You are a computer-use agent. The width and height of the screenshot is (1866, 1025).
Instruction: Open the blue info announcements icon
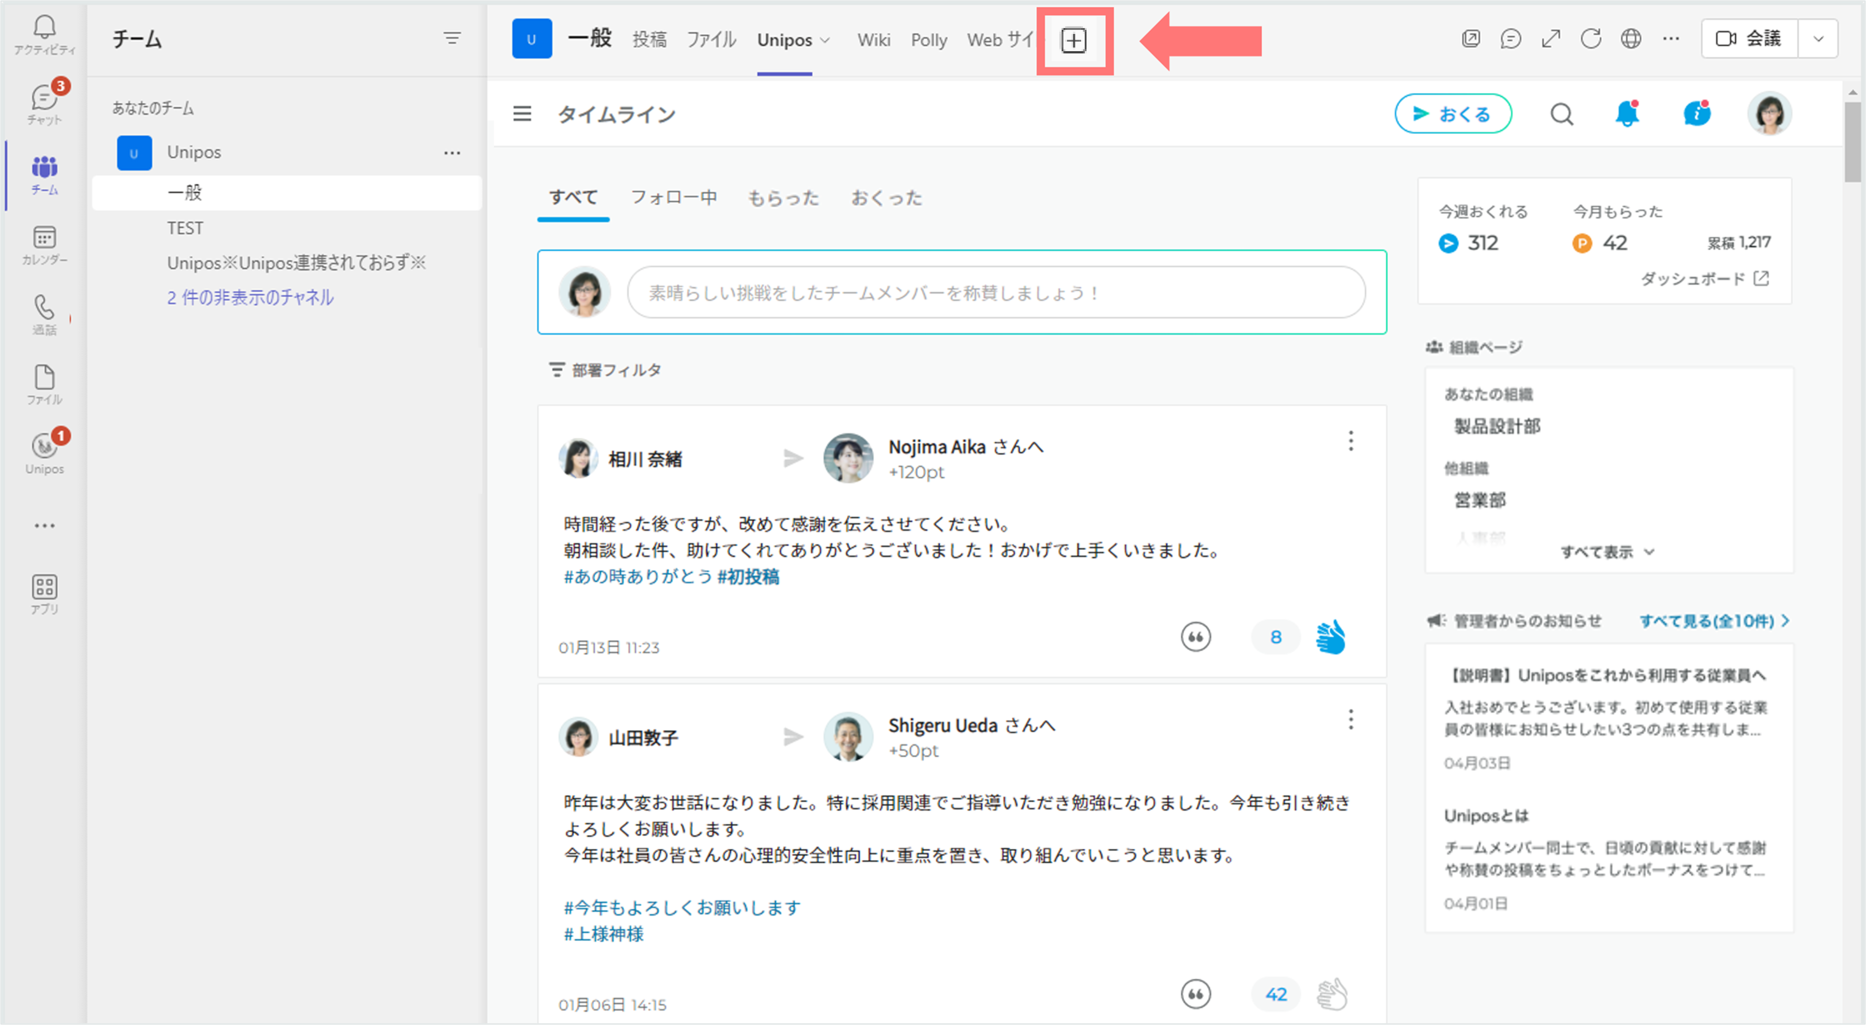[x=1697, y=114]
